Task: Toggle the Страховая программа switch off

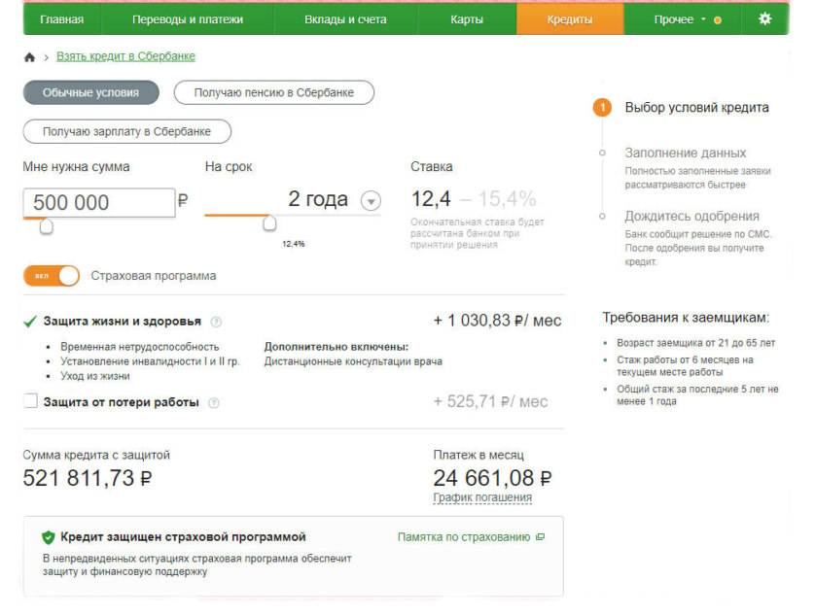Action: [x=52, y=276]
